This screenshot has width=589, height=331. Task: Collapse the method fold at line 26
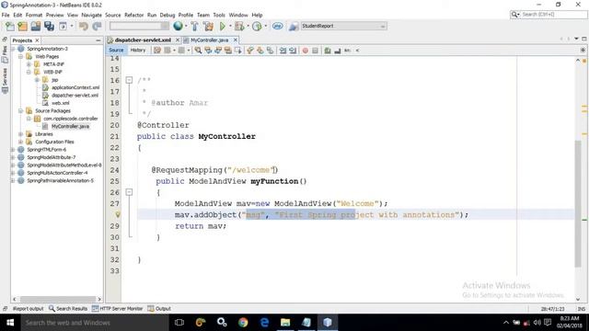click(x=129, y=192)
